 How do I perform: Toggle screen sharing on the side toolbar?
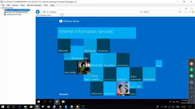pos(191,76)
